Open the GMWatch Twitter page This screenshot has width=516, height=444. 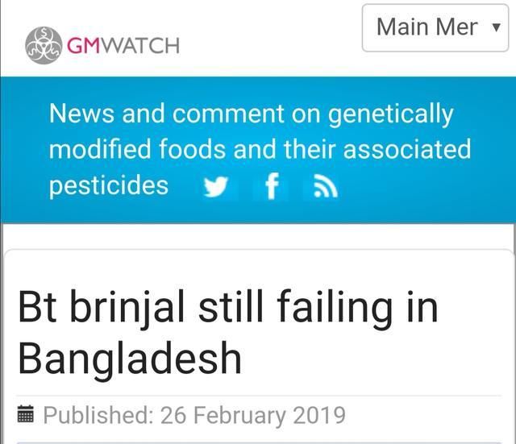pos(215,187)
